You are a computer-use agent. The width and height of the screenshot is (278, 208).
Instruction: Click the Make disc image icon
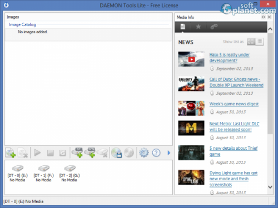coord(117,153)
